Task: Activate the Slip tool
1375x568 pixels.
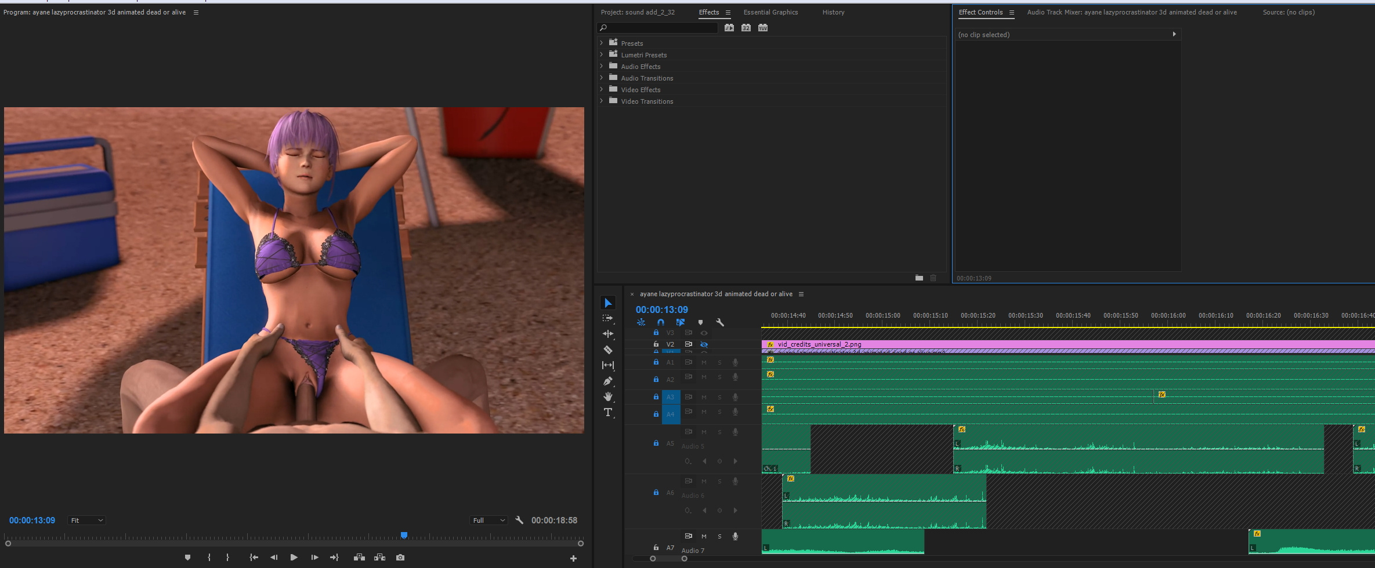Action: pos(608,365)
